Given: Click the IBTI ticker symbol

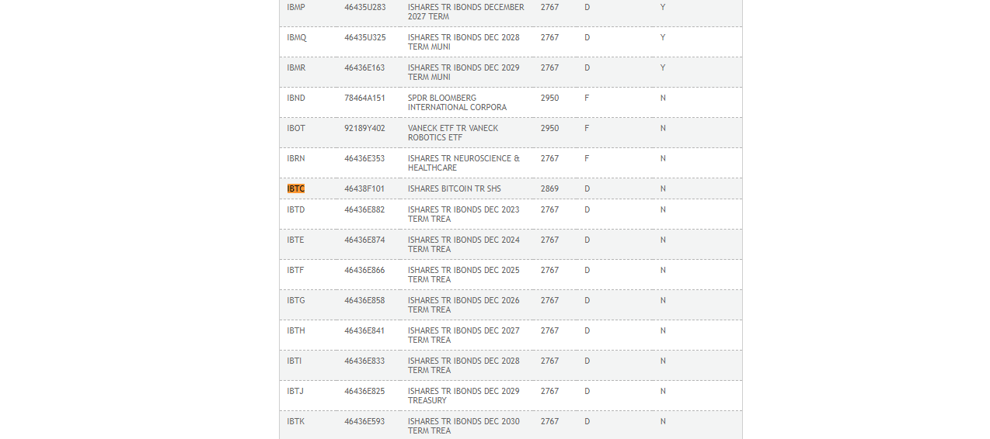Looking at the screenshot, I should click(295, 361).
